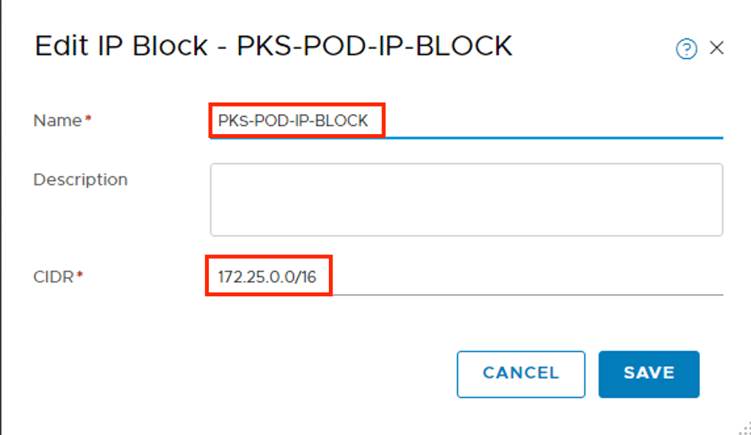
Task: Click PKS-POD-IP-BLOCK in the dialog title
Action: (374, 47)
